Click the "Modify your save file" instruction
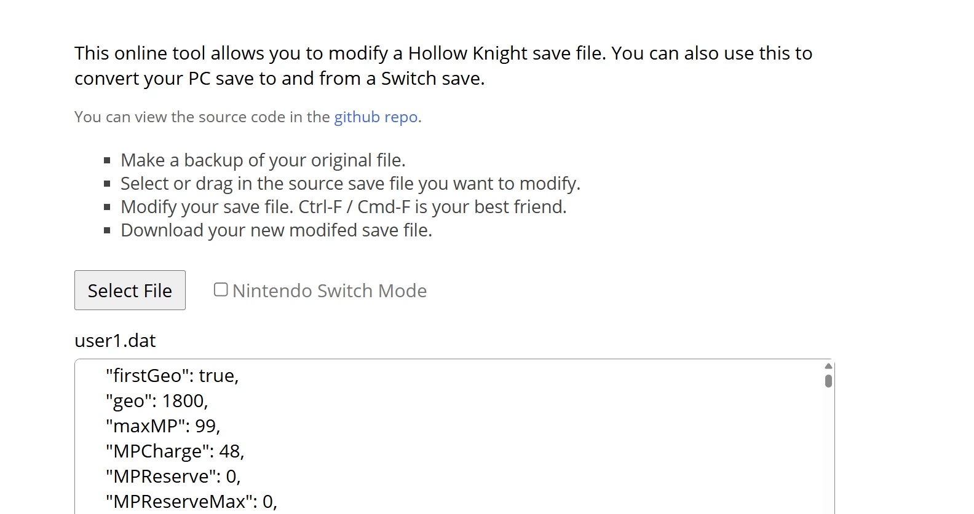The width and height of the screenshot is (974, 514). [343, 207]
